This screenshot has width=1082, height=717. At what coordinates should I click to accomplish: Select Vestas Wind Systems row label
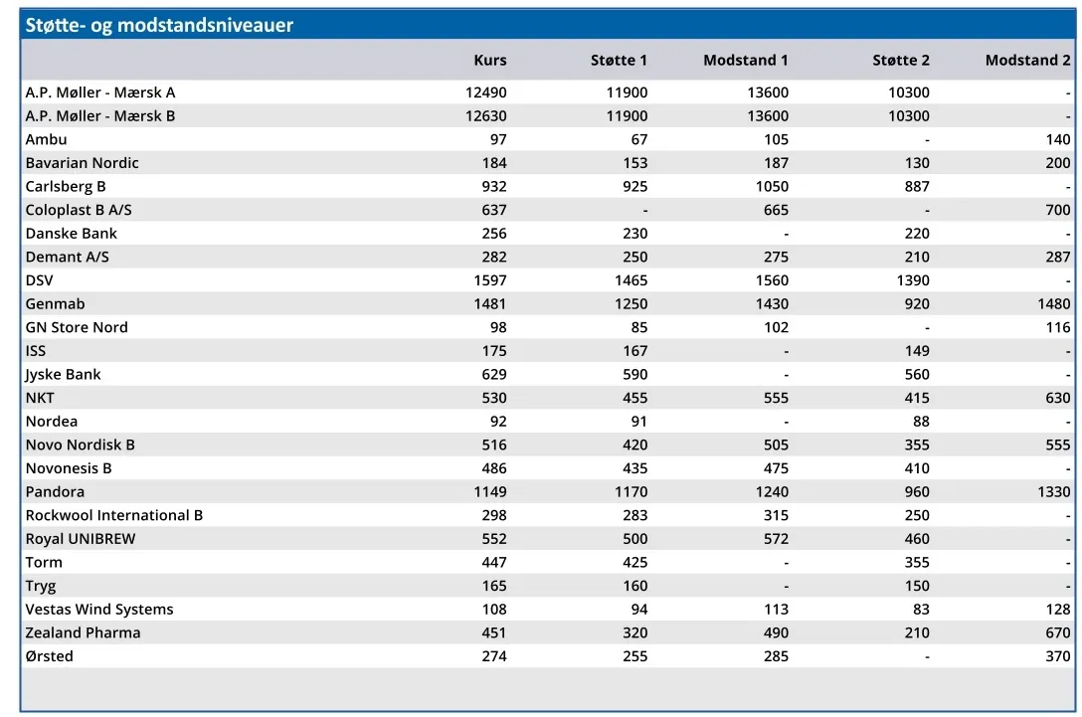99,610
